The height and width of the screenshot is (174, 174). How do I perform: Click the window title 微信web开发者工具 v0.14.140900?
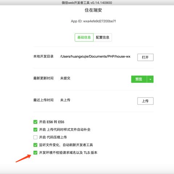87,3
